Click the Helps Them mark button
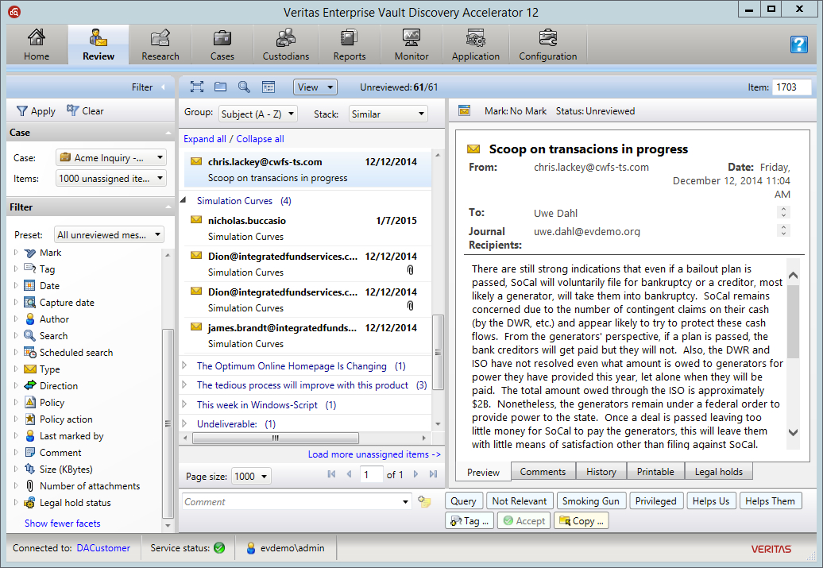 click(x=770, y=500)
